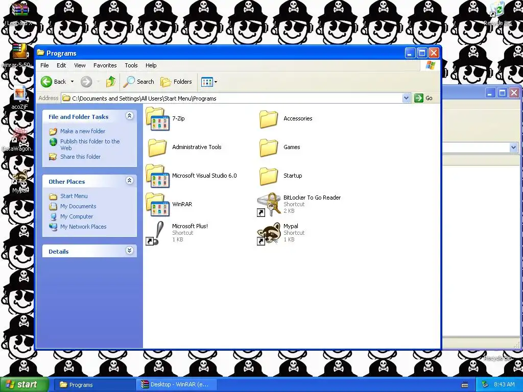Click Share this folder link
The width and height of the screenshot is (523, 392).
coord(80,157)
